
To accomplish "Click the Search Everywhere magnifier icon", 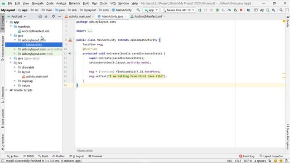I will pyautogui.click(x=281, y=10).
